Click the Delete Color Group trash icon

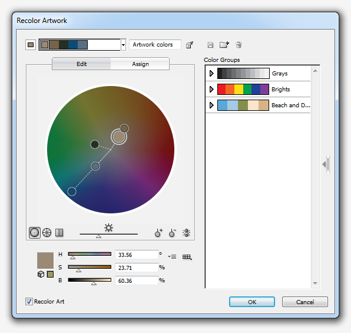point(239,45)
